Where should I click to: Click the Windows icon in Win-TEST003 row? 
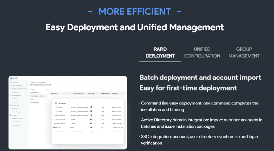click(91, 115)
